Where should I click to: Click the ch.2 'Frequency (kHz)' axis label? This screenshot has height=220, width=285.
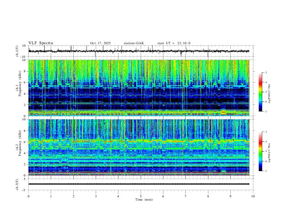[20, 143]
